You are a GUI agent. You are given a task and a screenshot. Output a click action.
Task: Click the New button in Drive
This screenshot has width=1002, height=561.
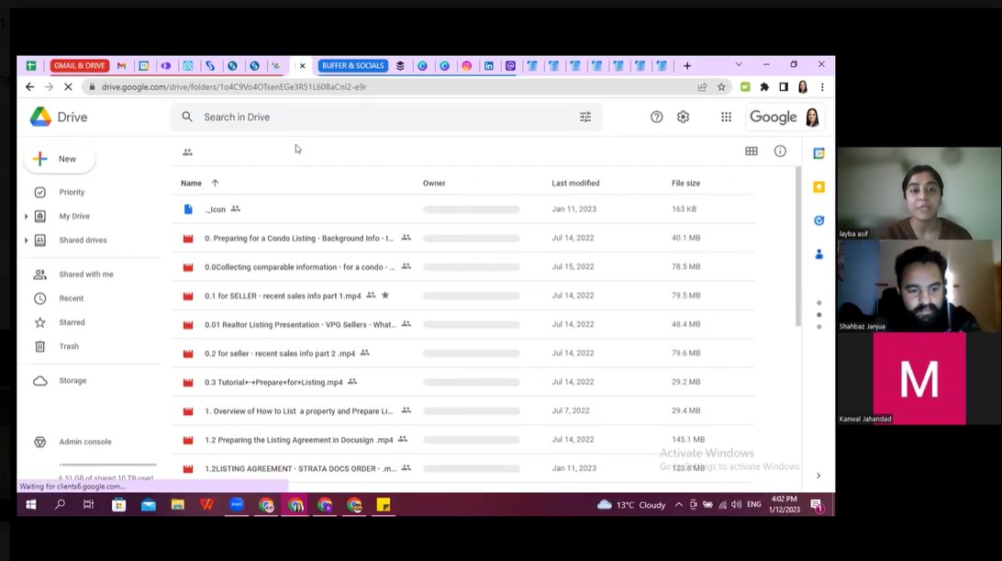tap(59, 159)
